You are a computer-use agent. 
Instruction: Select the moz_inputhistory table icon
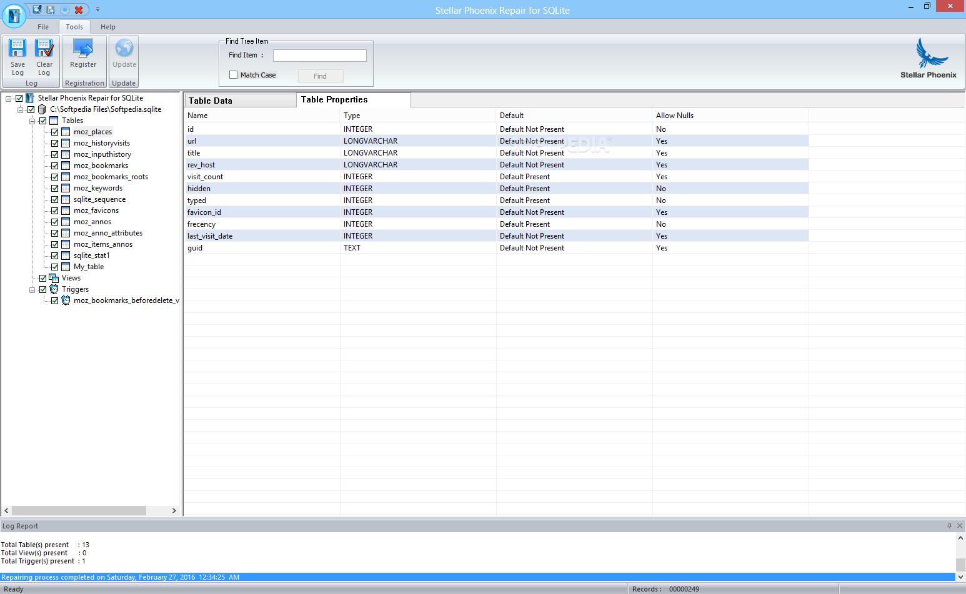point(66,154)
